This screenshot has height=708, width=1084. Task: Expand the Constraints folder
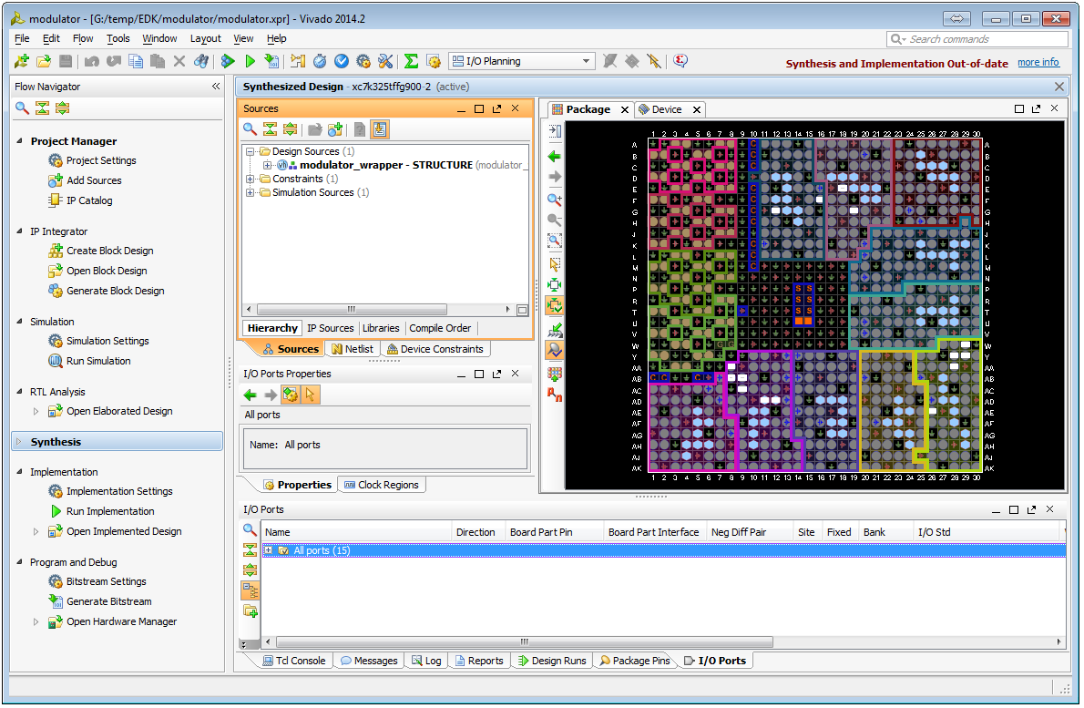pyautogui.click(x=251, y=180)
